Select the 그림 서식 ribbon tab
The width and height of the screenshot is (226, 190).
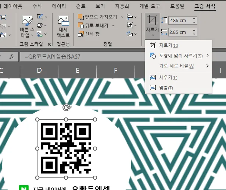pyautogui.click(x=205, y=6)
